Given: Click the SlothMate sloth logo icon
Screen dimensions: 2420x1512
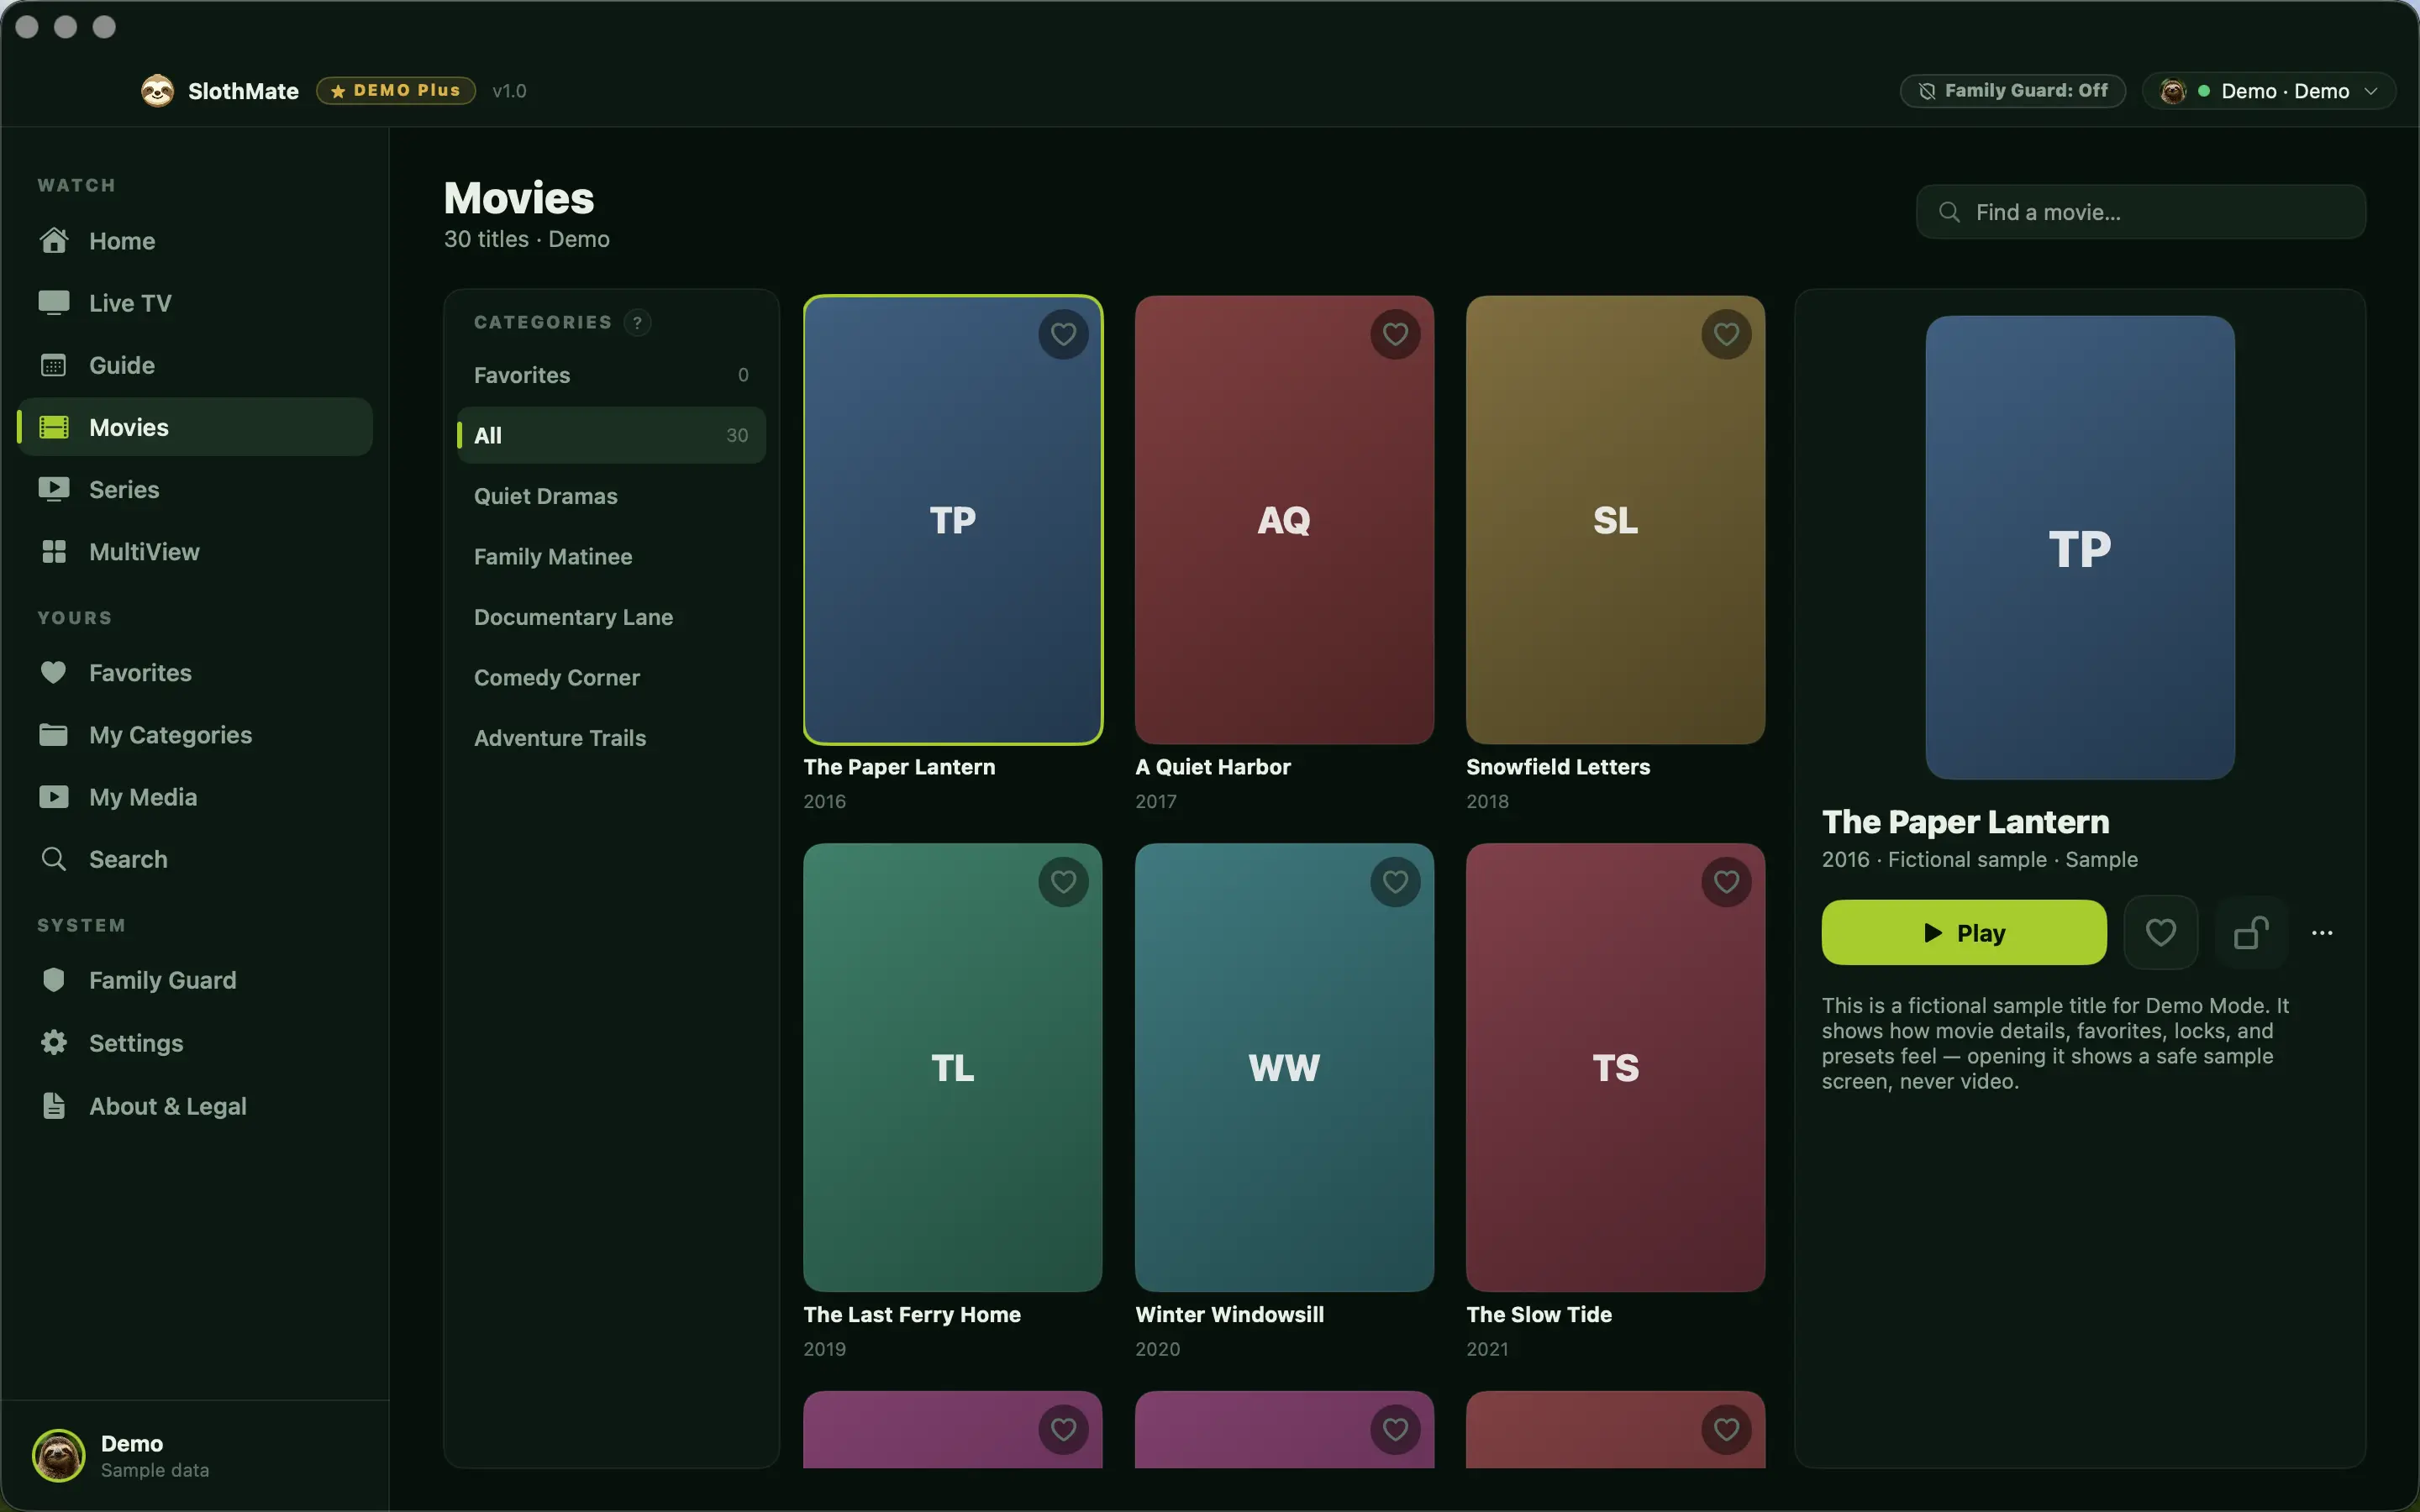Looking at the screenshot, I should 157,91.
